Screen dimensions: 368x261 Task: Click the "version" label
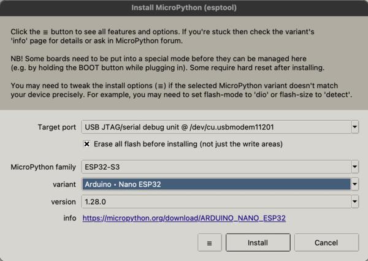coord(63,201)
